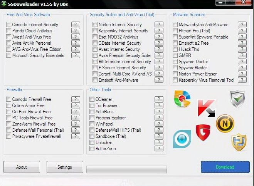Select AutoRuns checkbox
254x186 pixels.
(x=92, y=112)
